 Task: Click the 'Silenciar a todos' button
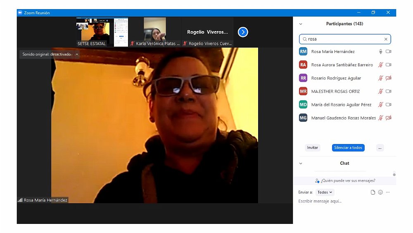click(348, 148)
